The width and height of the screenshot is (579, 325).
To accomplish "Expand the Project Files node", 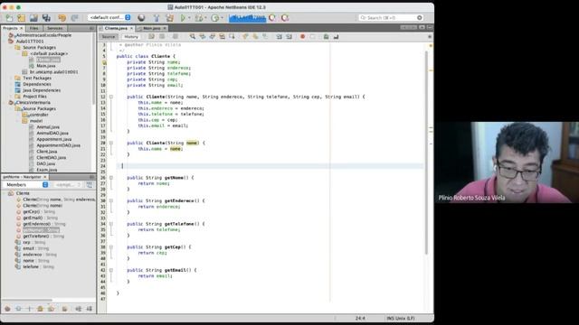I will 12,97.
